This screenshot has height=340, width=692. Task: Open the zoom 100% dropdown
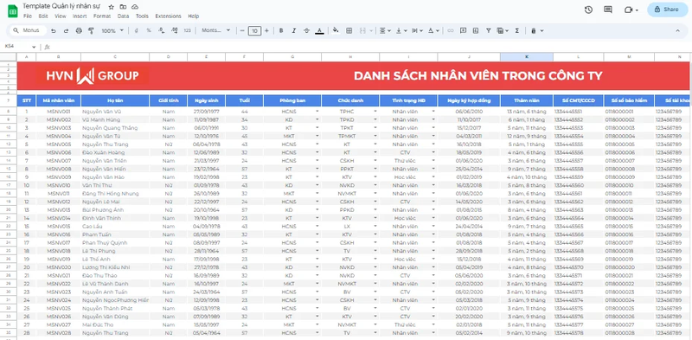(x=112, y=31)
